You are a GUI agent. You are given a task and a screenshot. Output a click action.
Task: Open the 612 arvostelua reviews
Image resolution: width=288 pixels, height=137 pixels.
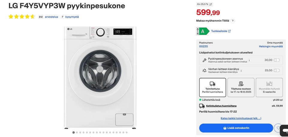click(51, 17)
